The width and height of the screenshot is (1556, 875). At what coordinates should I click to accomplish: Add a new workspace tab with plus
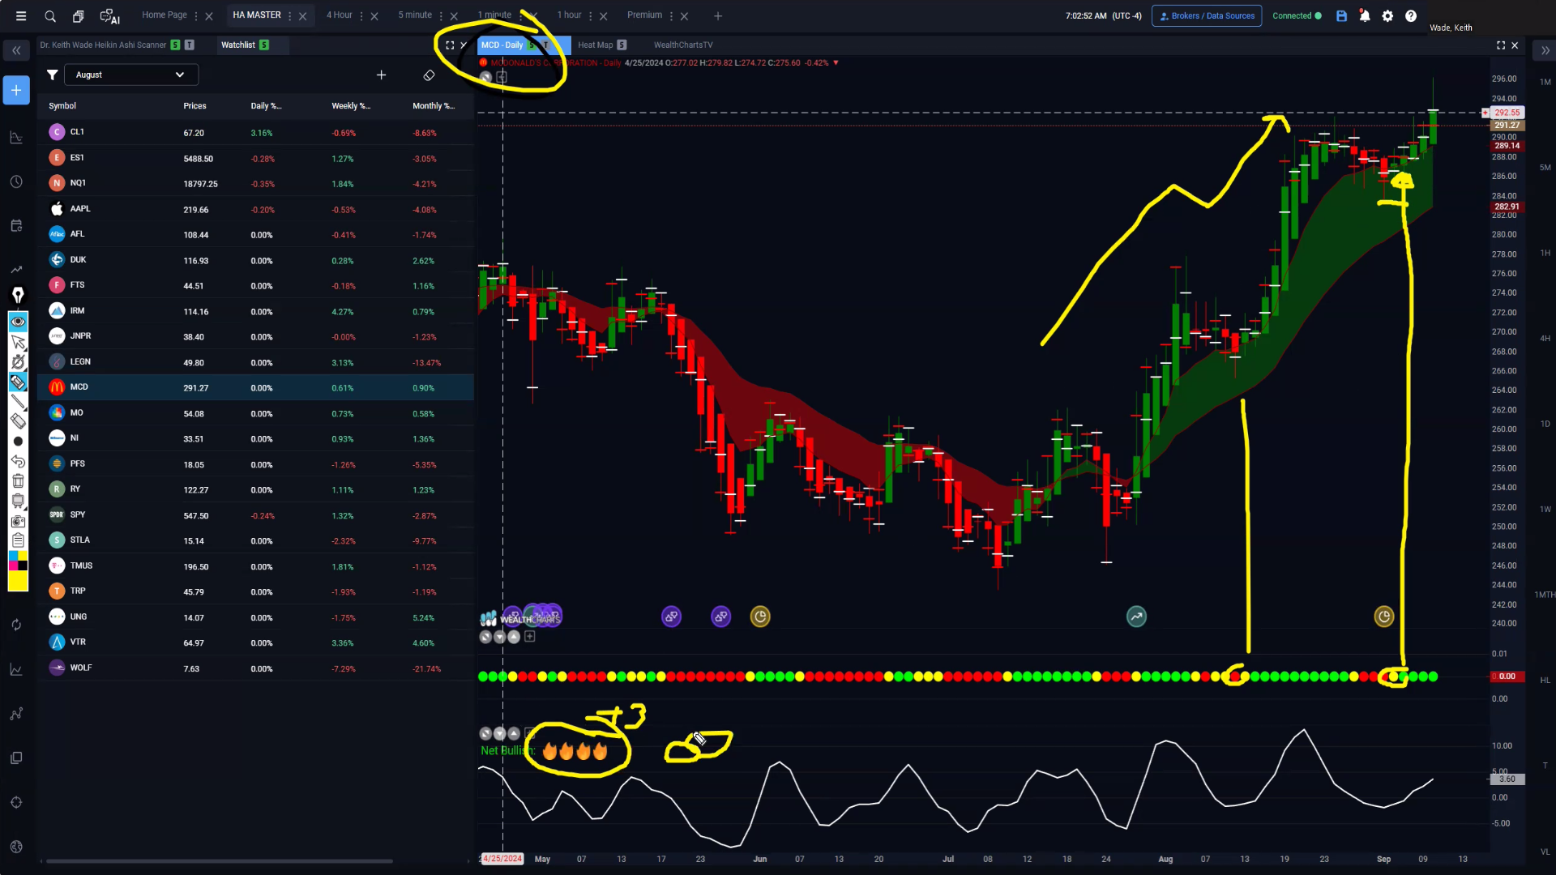717,15
